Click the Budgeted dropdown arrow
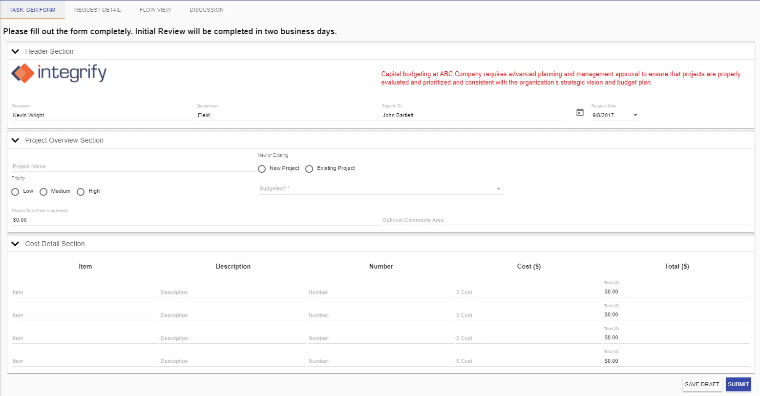The image size is (760, 396). (x=498, y=188)
